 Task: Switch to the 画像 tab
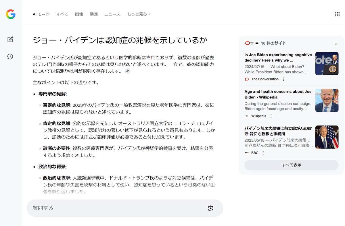tap(79, 14)
